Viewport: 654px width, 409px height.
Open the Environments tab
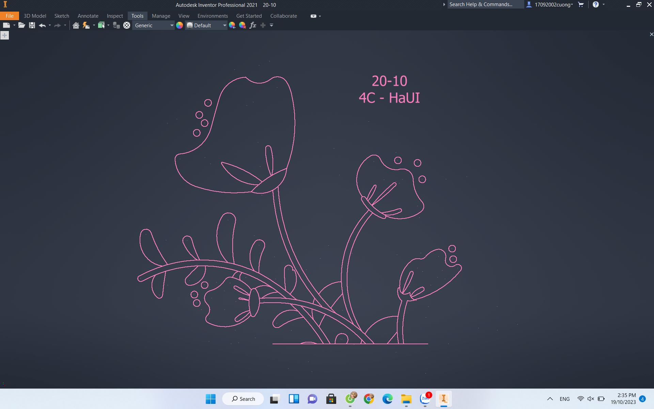213,16
